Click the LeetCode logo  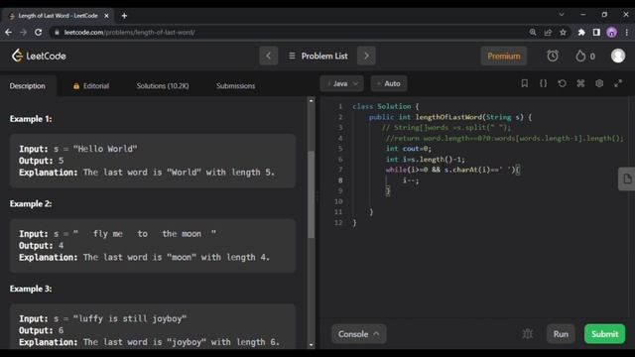pyautogui.click(x=39, y=56)
